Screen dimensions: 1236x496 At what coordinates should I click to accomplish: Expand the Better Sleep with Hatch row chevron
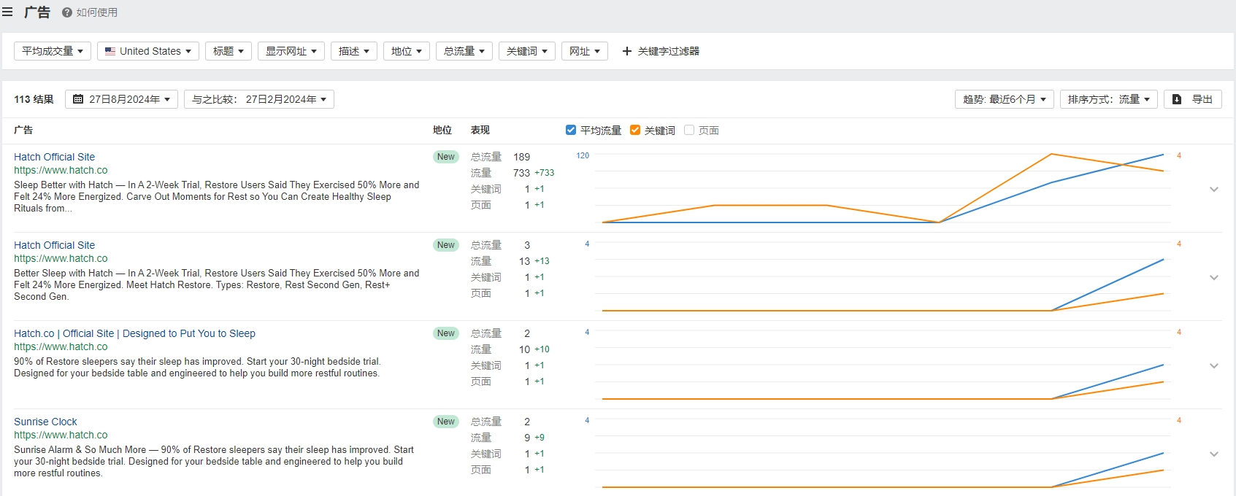[1214, 277]
